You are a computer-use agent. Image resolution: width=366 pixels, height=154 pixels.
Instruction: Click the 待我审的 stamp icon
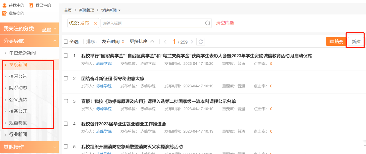[x=4, y=5]
